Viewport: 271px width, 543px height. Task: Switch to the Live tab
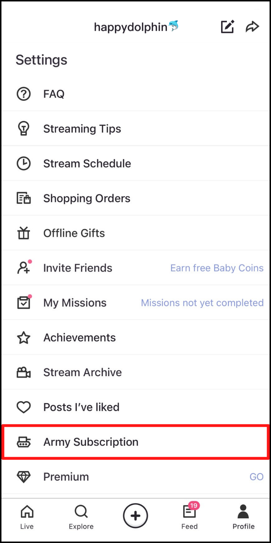click(x=27, y=517)
